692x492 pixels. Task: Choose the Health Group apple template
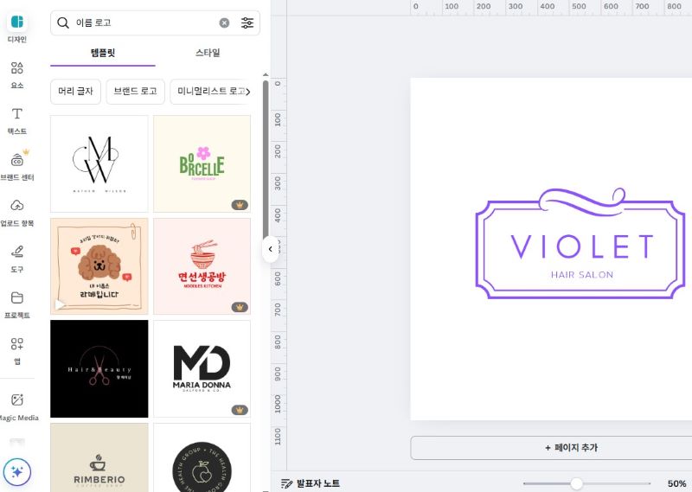(202, 457)
